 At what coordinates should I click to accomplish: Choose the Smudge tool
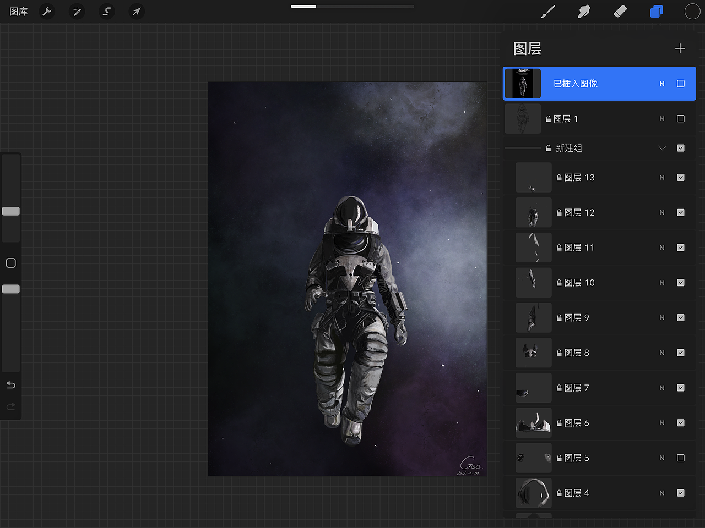(584, 11)
